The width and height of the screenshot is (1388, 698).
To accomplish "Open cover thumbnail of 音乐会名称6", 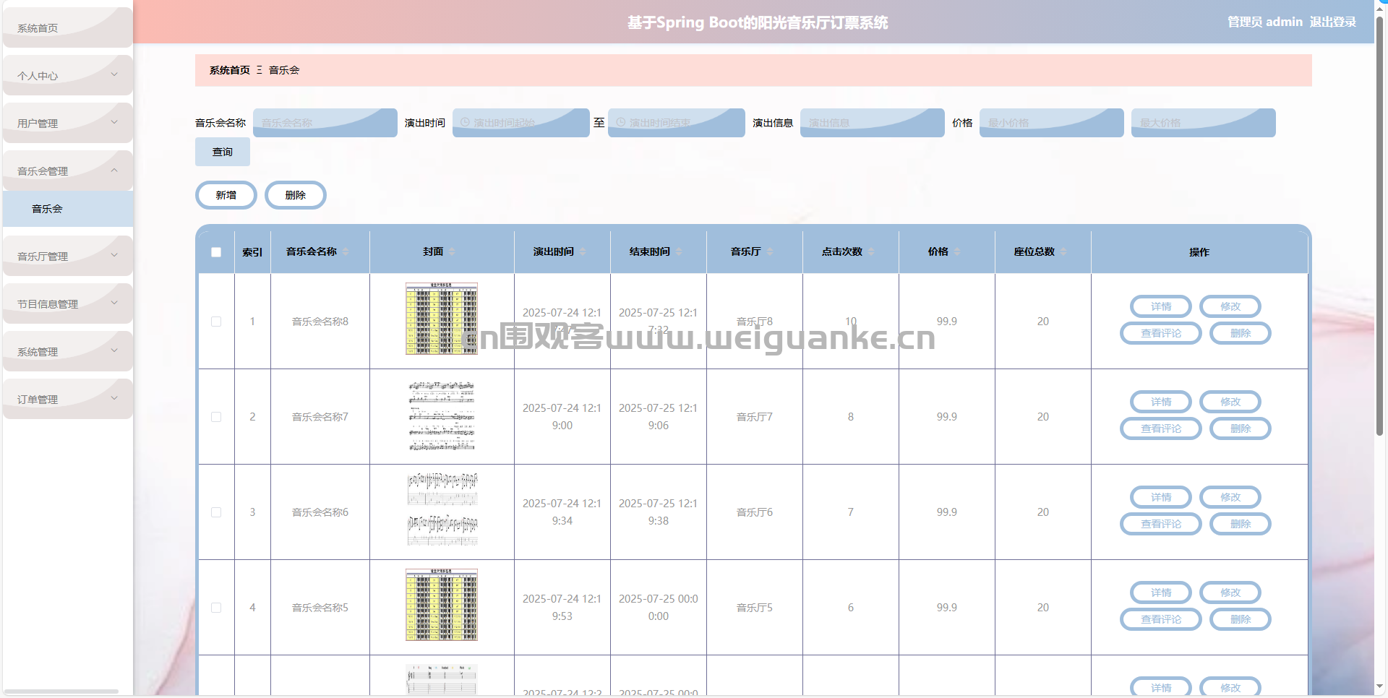I will coord(442,509).
